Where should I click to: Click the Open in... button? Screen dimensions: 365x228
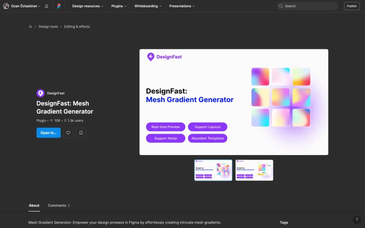(48, 133)
